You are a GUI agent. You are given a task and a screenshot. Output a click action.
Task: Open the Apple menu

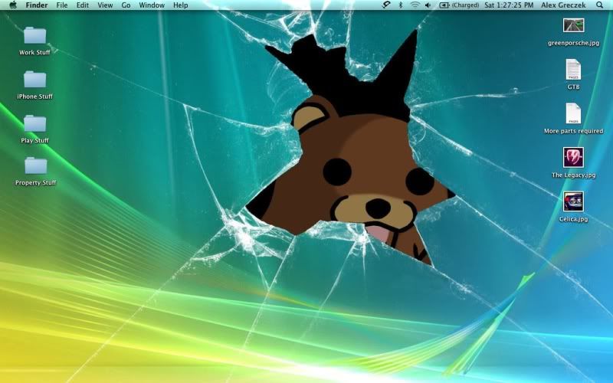click(13, 5)
